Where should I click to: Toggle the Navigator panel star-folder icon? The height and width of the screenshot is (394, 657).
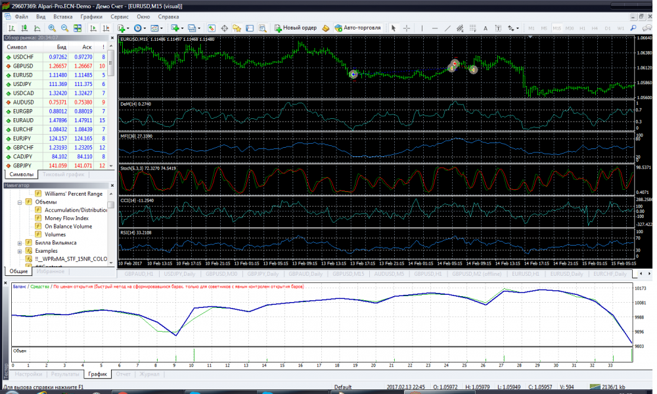coord(237,28)
